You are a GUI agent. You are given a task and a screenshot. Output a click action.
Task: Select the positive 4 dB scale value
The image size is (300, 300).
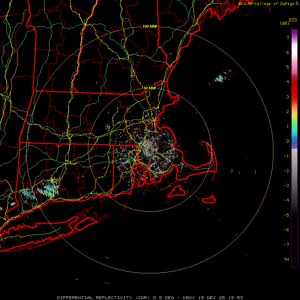288,82
